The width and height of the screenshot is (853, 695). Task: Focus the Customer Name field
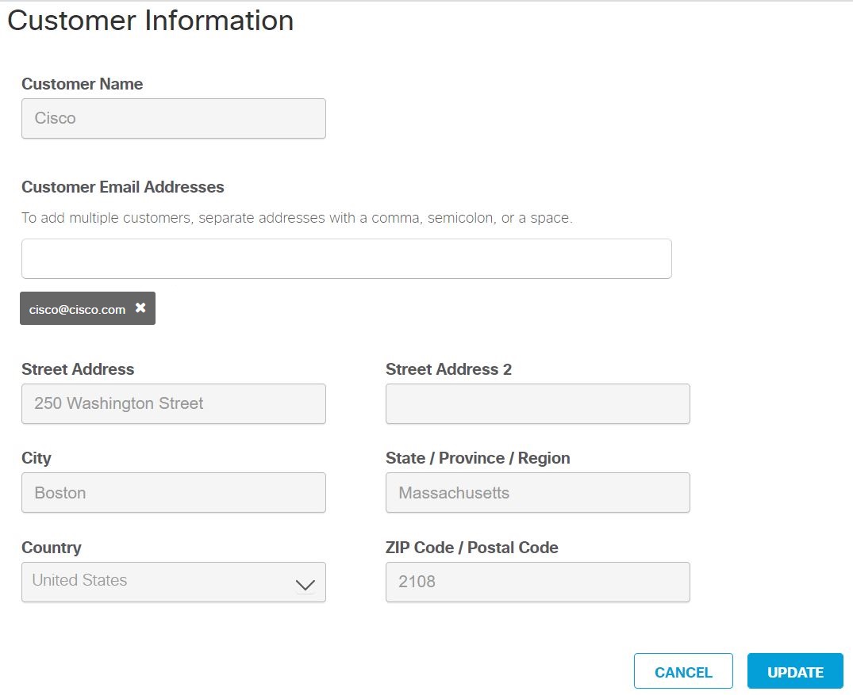pos(174,118)
